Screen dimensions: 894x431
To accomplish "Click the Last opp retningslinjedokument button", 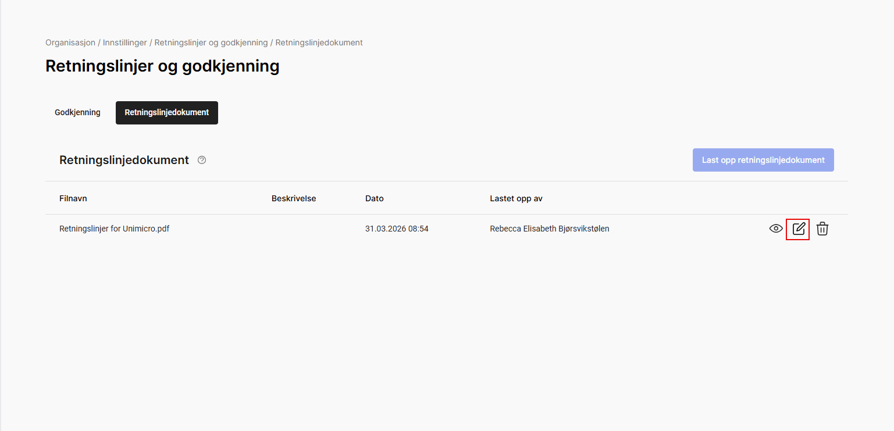I will click(x=763, y=160).
